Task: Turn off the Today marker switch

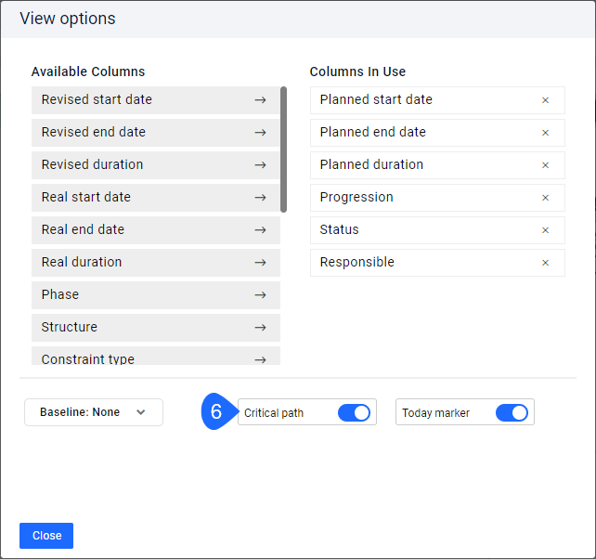Action: (x=512, y=412)
